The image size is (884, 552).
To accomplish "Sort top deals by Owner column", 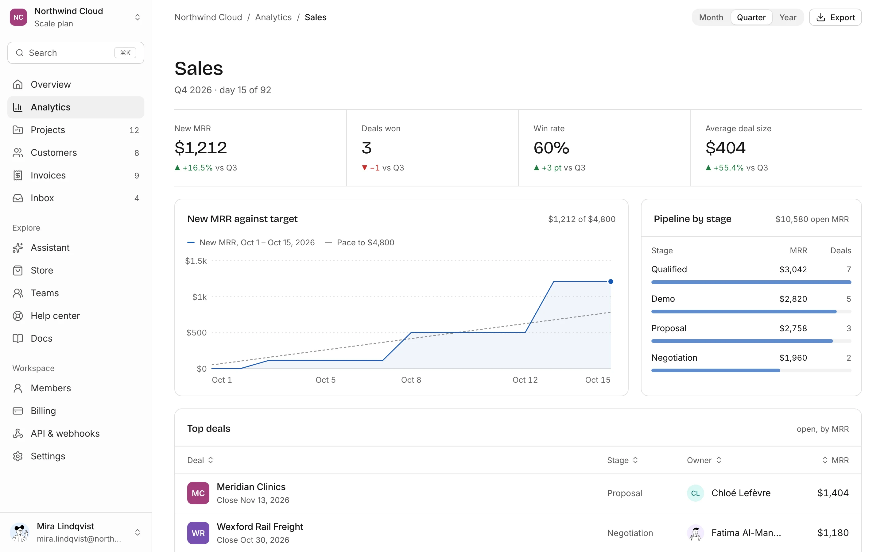I will 704,460.
